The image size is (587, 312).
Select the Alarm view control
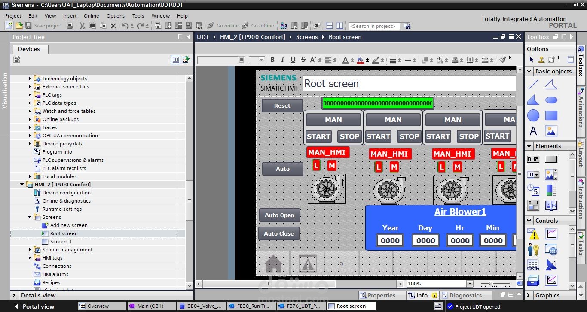click(533, 234)
